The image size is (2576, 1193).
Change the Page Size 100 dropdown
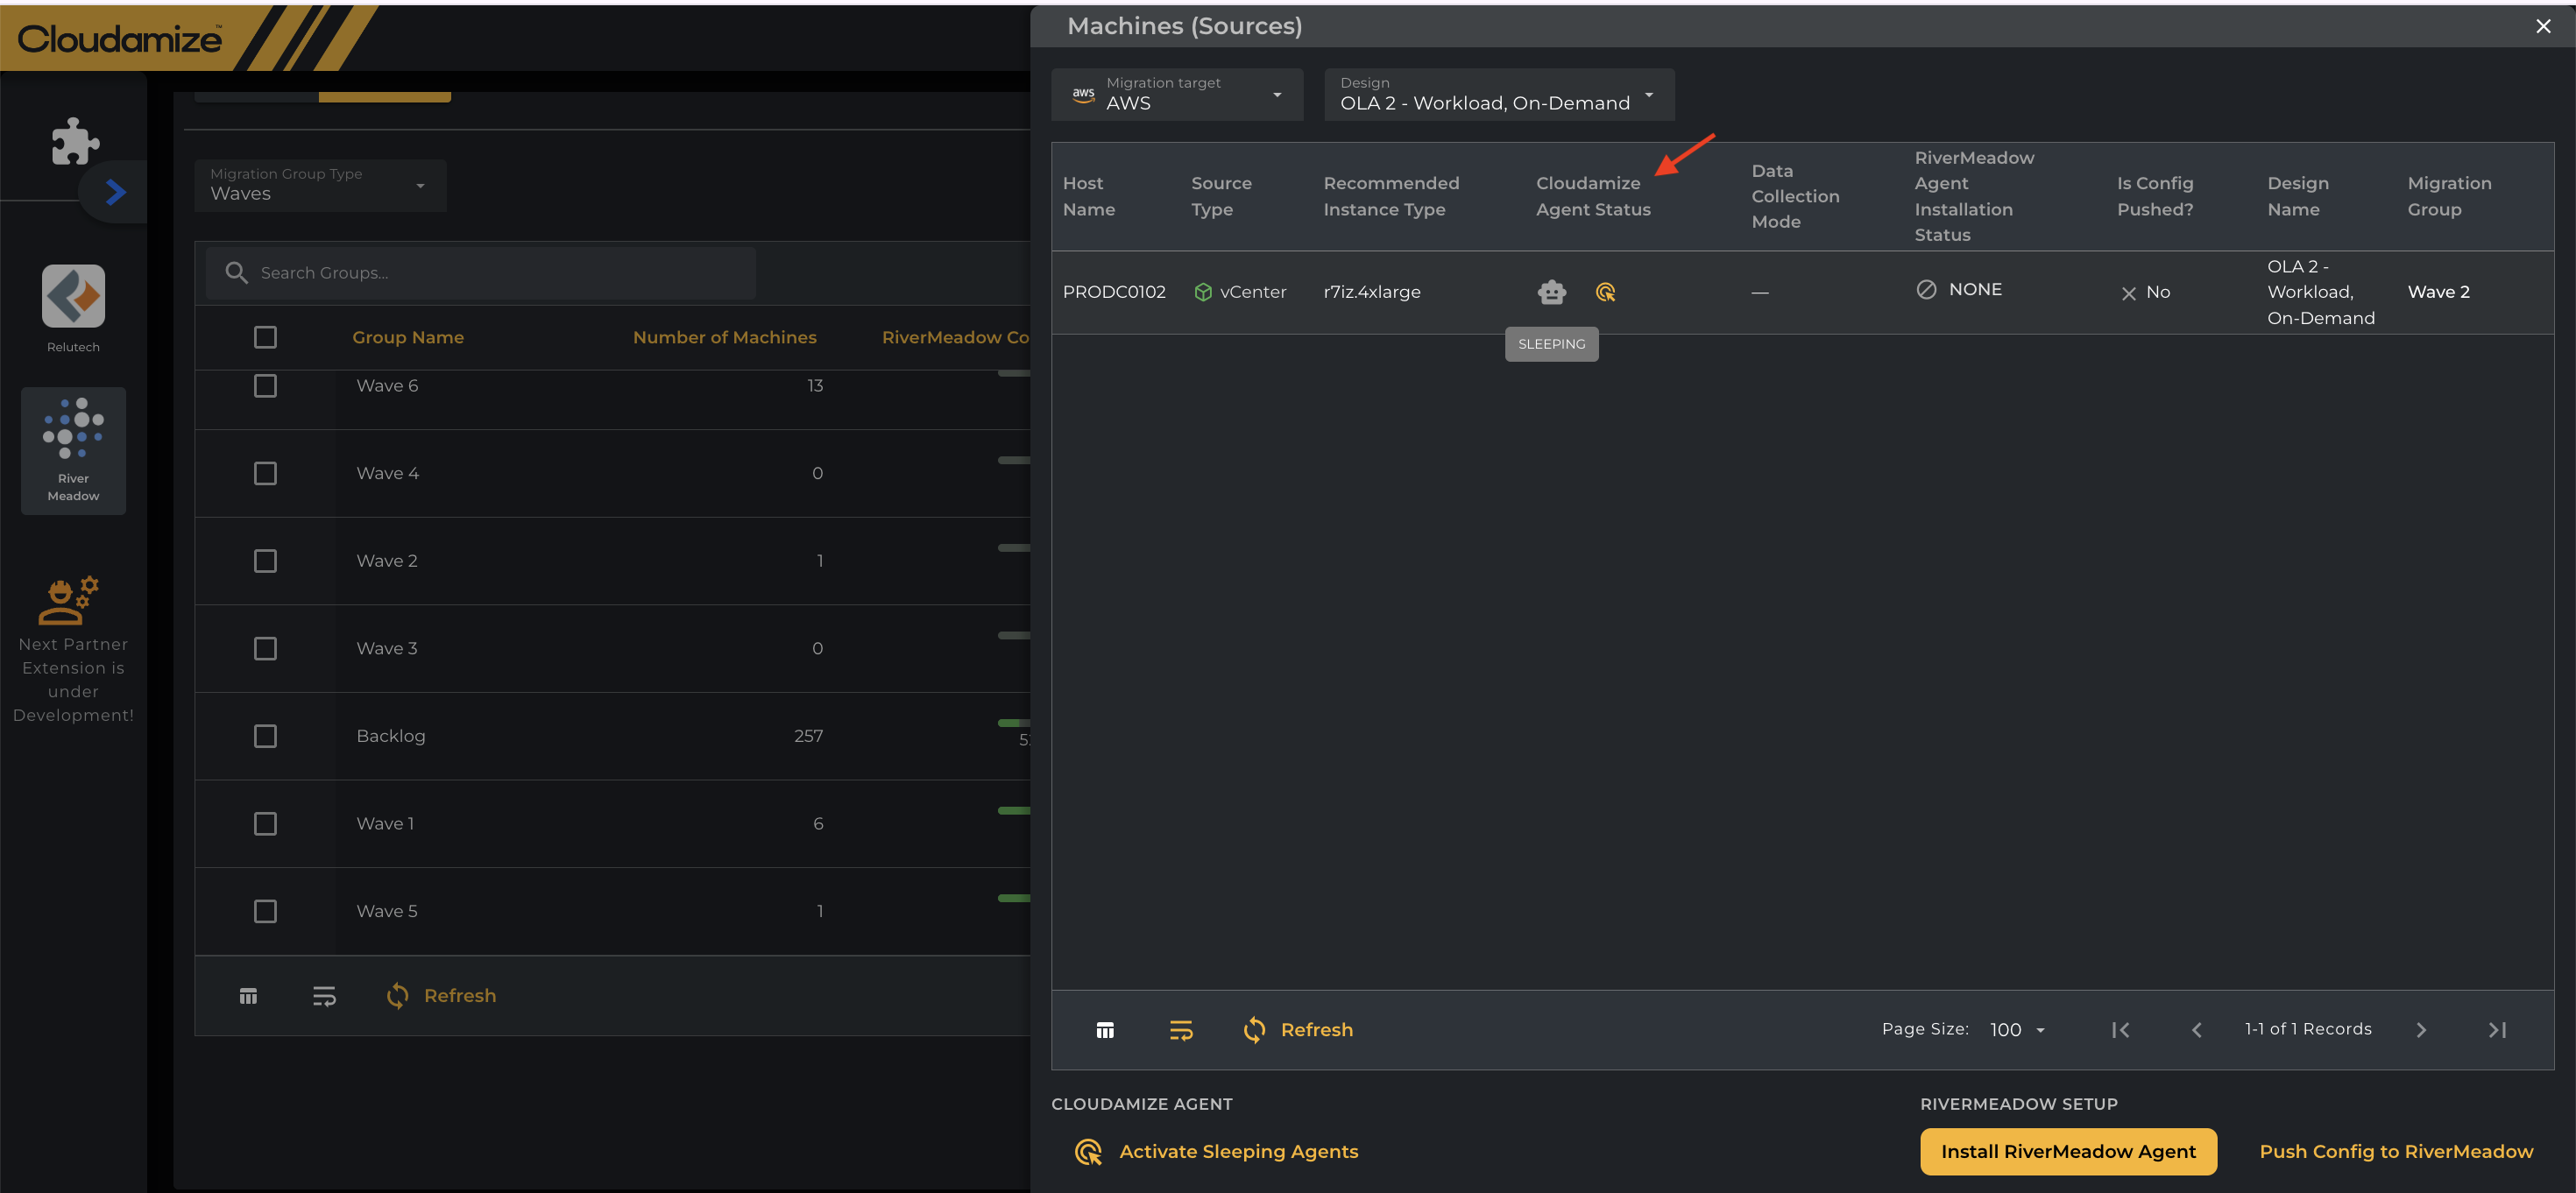pyautogui.click(x=2017, y=1030)
